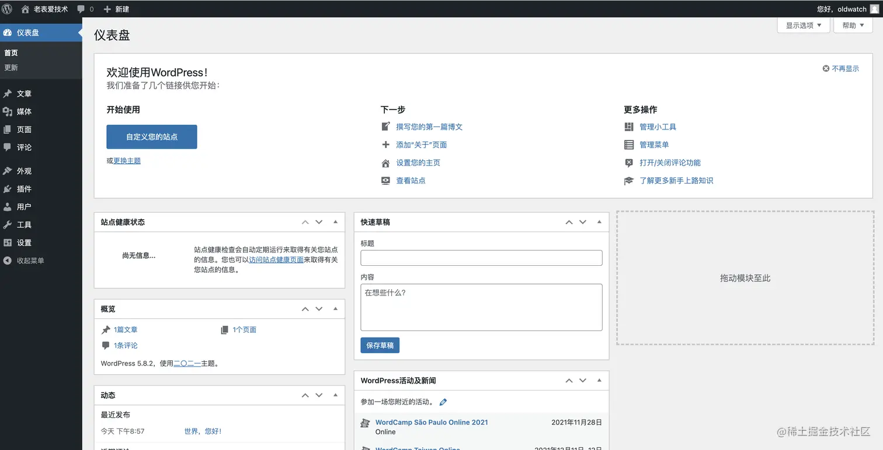Screen dimensions: 883x450
Task: Click the house icon beside 设置您的主页
Action: click(x=385, y=163)
